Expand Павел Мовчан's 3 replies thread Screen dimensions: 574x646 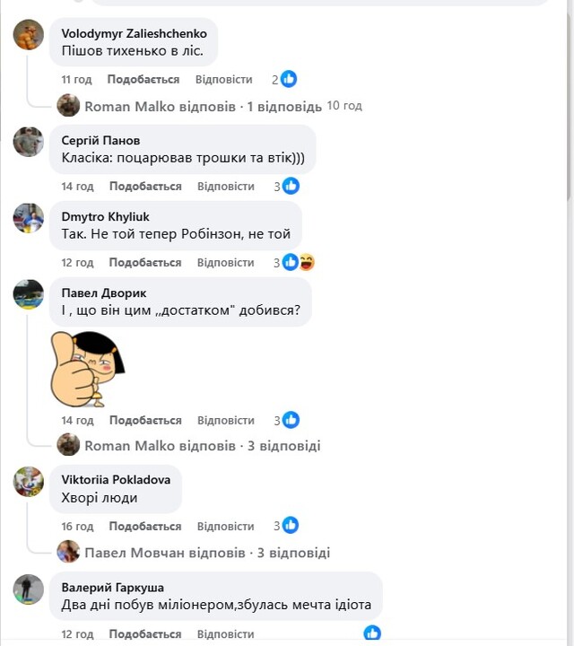(207, 553)
